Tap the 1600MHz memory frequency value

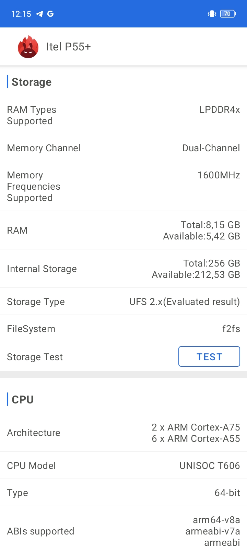click(x=219, y=175)
